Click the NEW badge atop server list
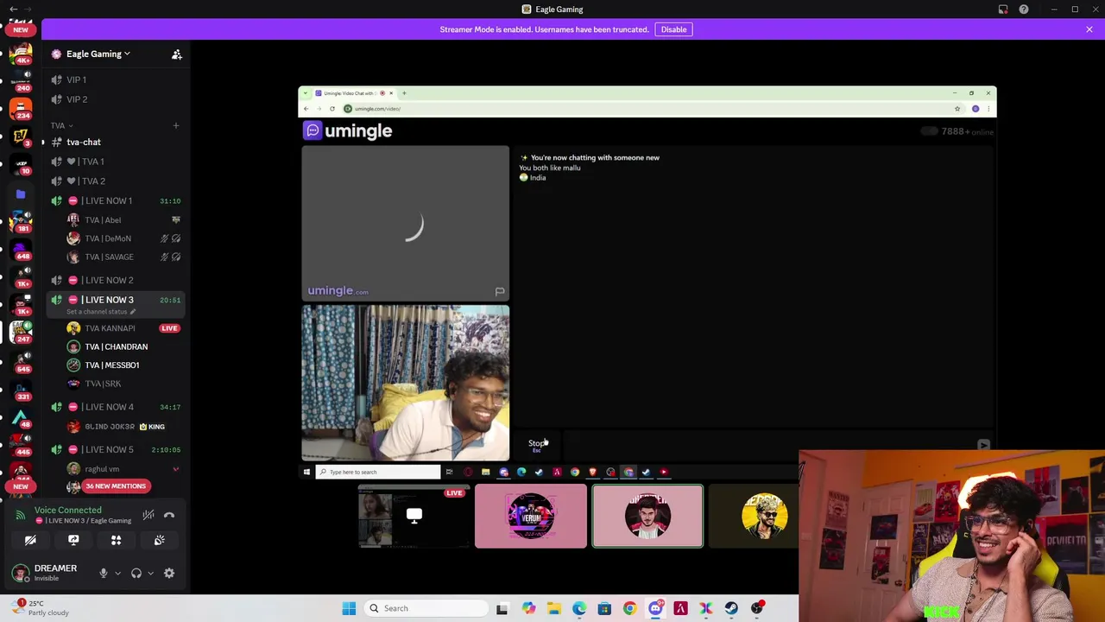The height and width of the screenshot is (622, 1105). 21,29
